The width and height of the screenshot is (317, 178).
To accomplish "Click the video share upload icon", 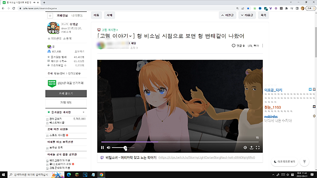I will (x=251, y=148).
